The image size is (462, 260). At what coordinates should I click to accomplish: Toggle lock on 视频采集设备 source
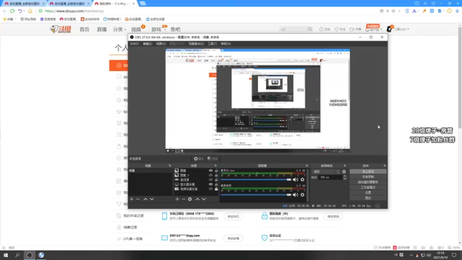(x=216, y=189)
